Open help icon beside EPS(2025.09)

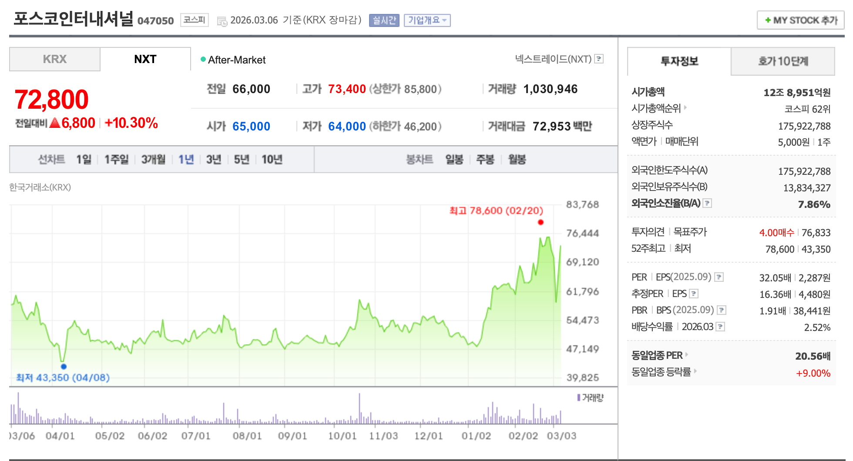(719, 277)
